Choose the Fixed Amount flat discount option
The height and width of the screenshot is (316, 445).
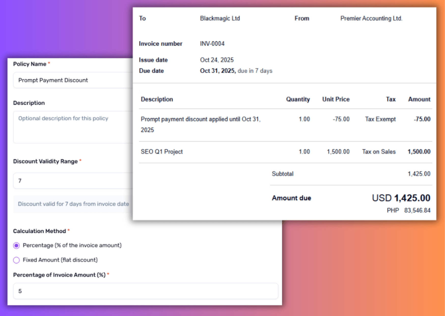click(17, 260)
